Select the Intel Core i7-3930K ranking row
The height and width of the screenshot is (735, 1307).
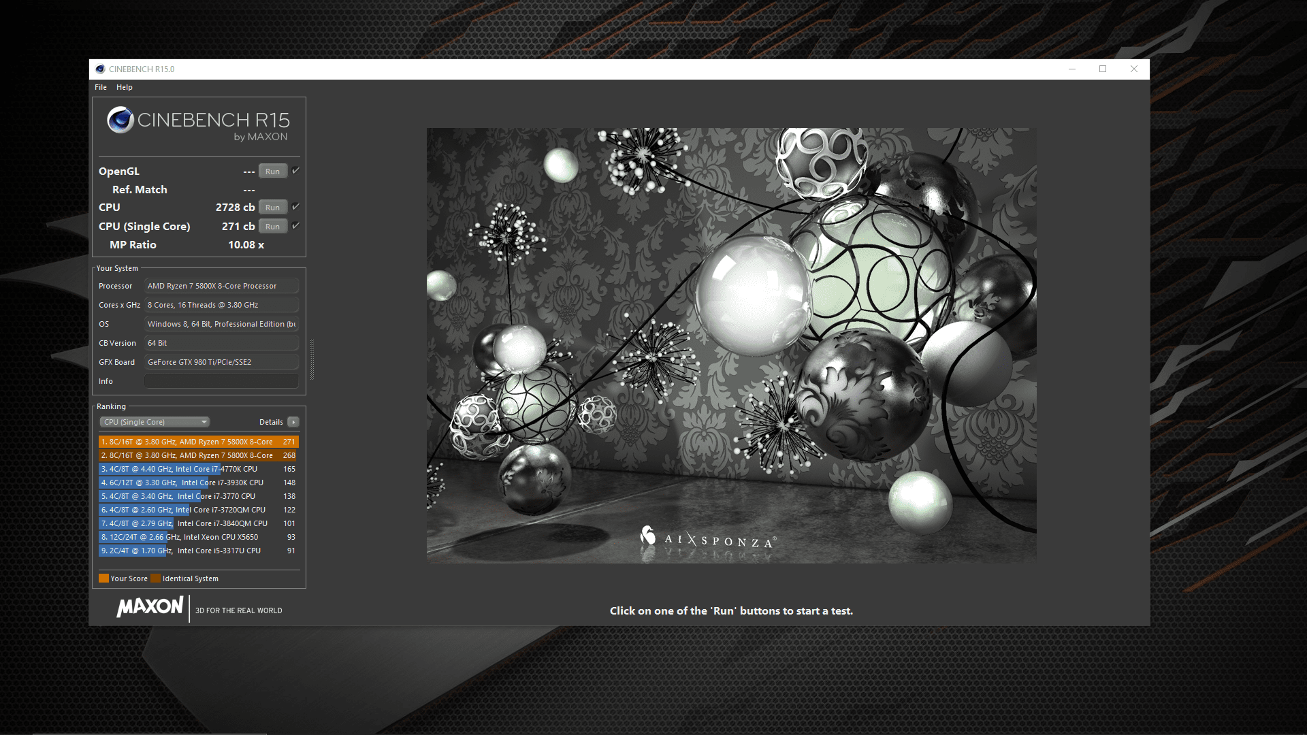point(199,483)
